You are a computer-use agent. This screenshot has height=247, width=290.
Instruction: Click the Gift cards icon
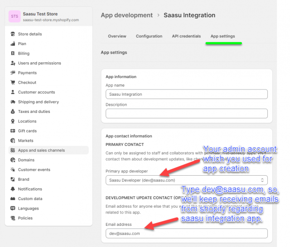[x=13, y=131]
